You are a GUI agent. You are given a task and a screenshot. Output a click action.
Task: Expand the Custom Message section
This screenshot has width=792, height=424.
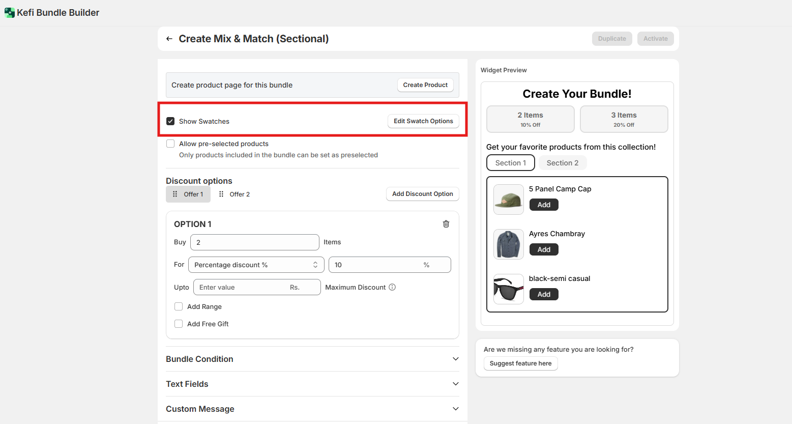pyautogui.click(x=312, y=409)
